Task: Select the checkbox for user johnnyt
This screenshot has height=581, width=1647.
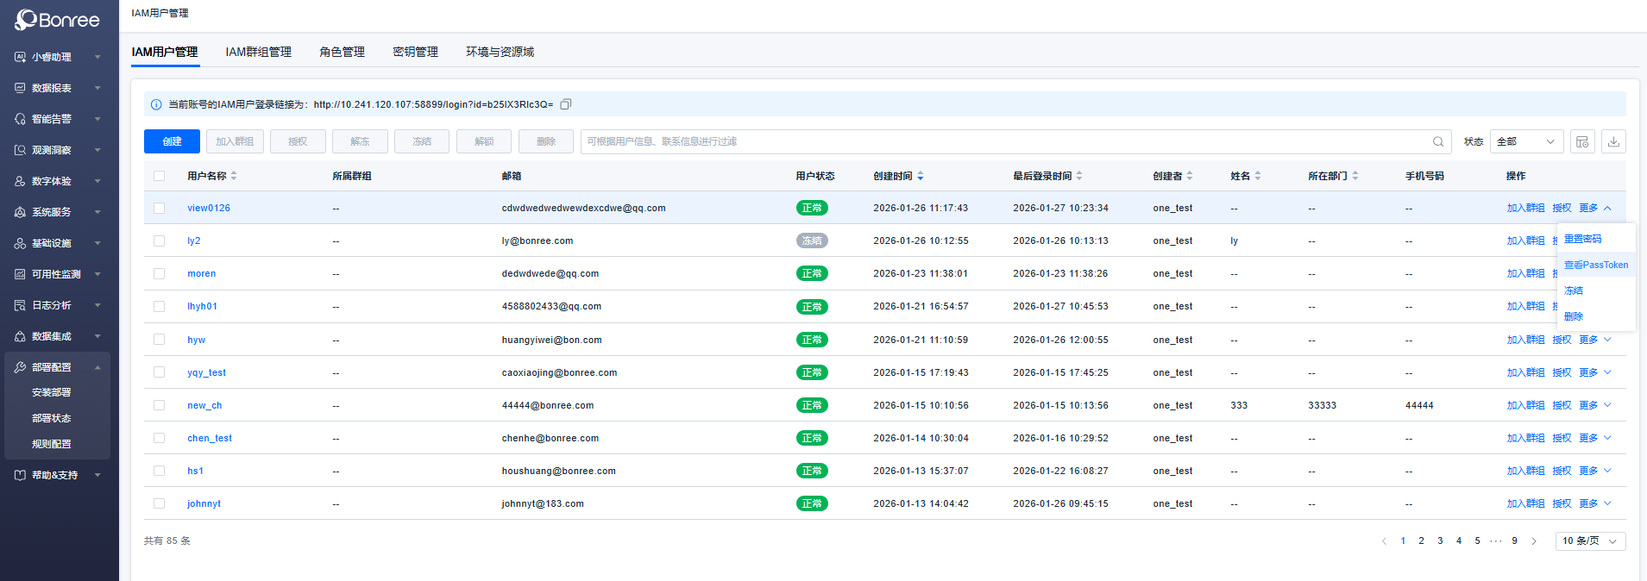Action: [159, 503]
